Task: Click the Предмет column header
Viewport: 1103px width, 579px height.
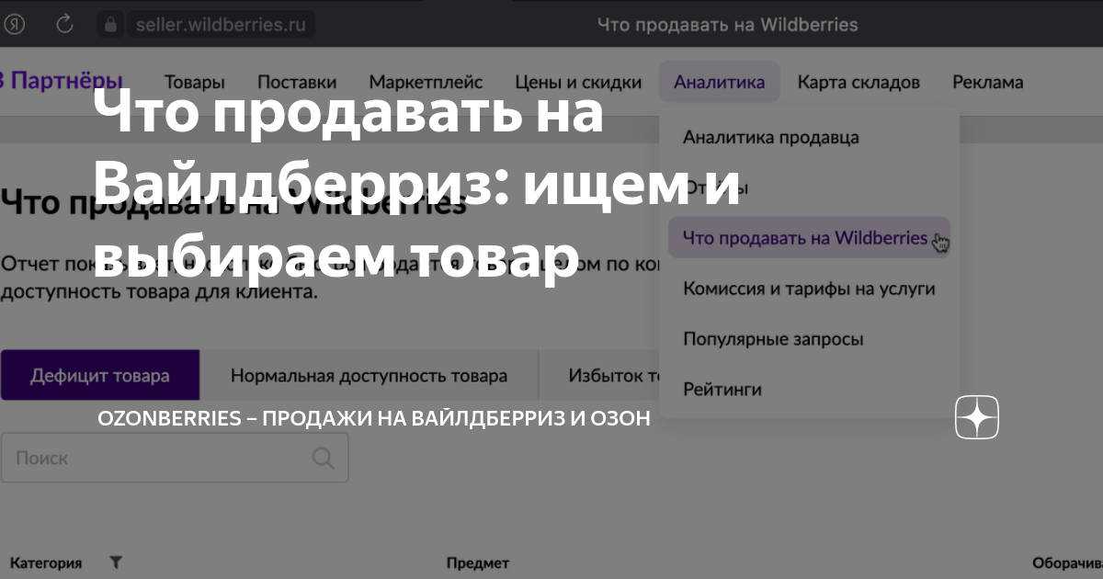Action: tap(477, 562)
